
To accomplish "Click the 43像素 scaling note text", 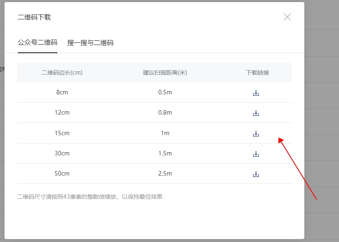I will 90,197.
